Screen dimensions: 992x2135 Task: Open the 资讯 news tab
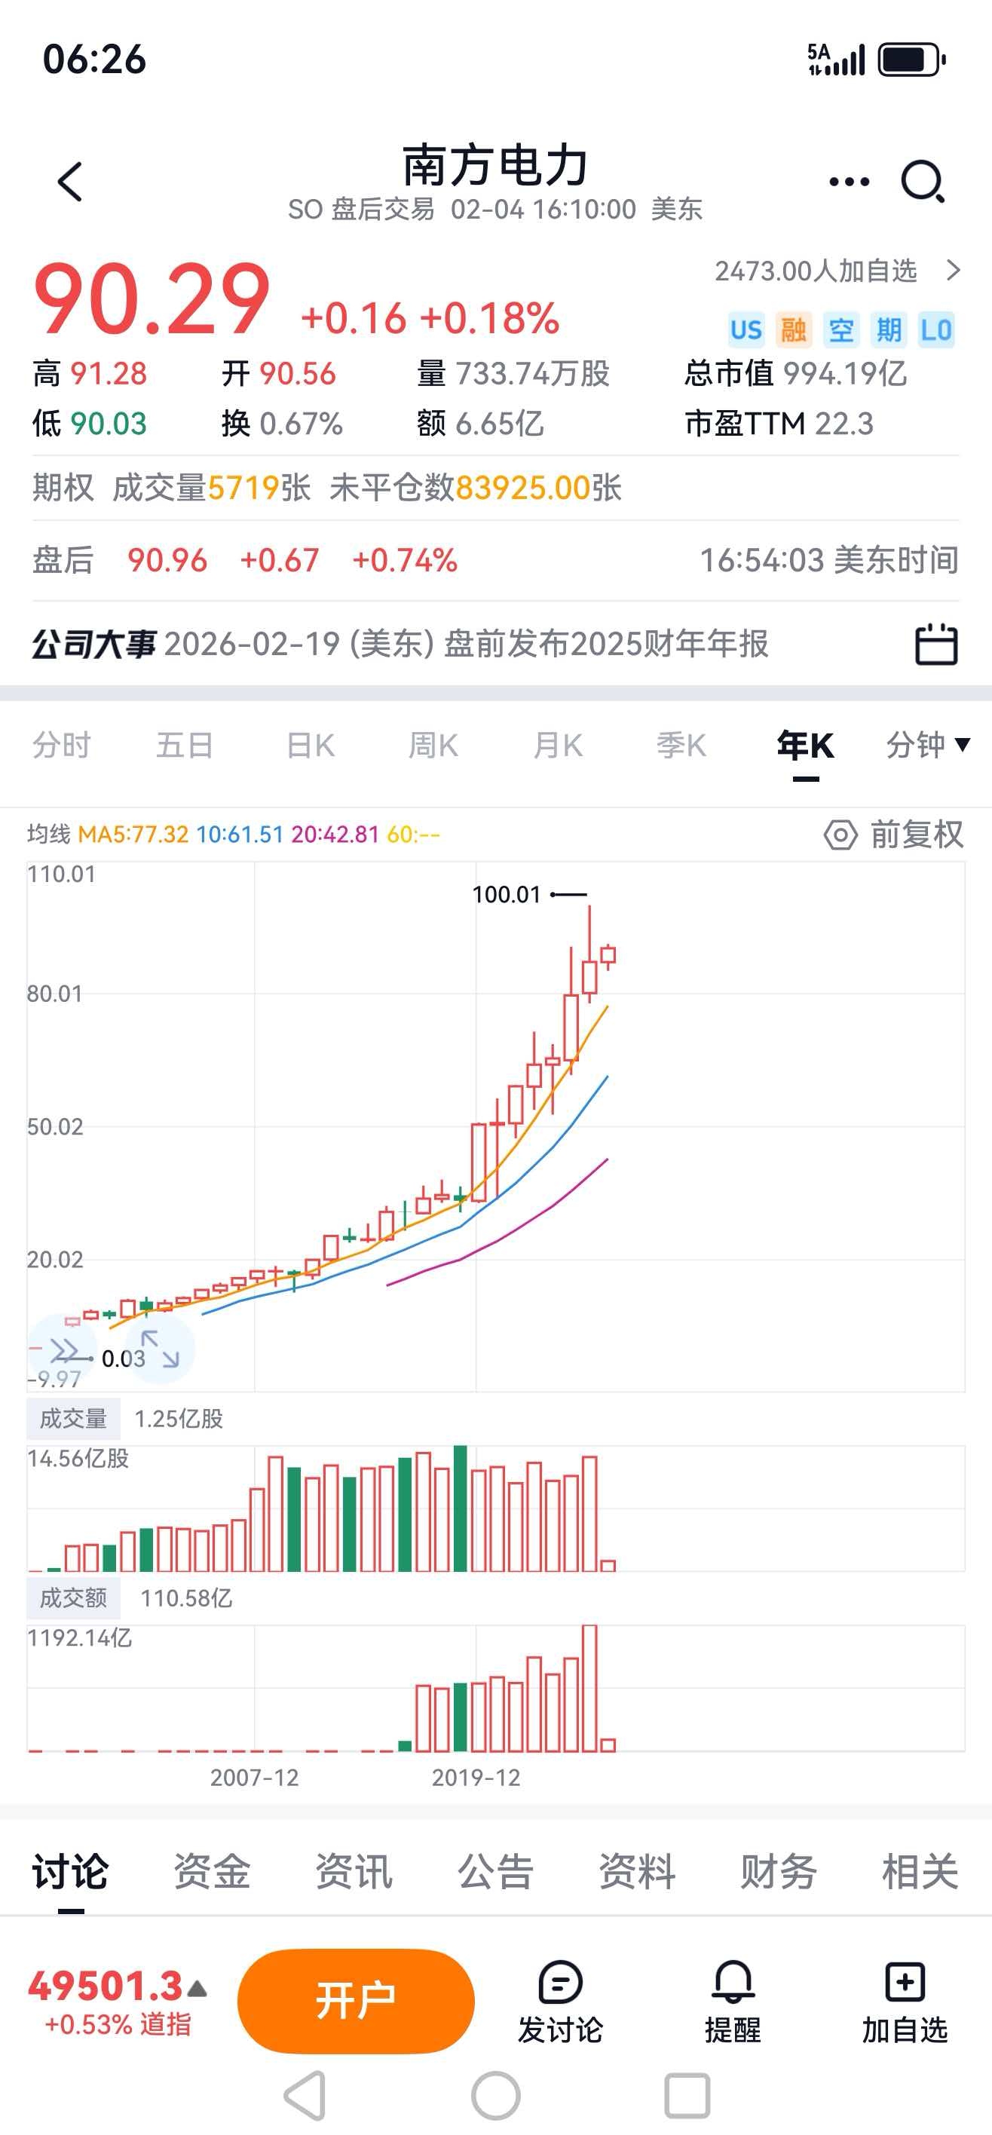(x=354, y=1870)
